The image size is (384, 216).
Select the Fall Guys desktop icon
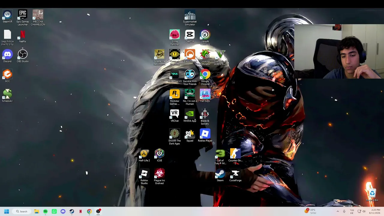pos(205,96)
